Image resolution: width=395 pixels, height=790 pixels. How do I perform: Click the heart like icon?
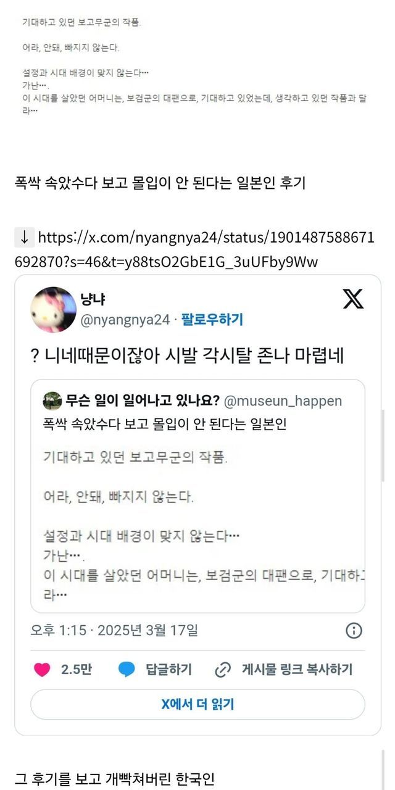tap(42, 670)
